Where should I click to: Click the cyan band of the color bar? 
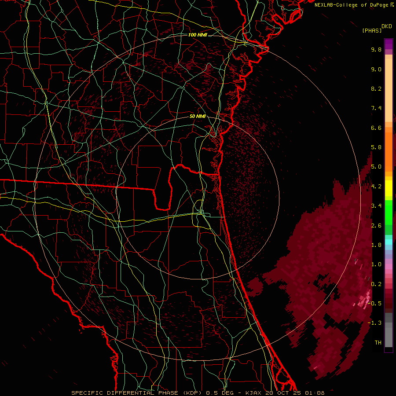389,242
